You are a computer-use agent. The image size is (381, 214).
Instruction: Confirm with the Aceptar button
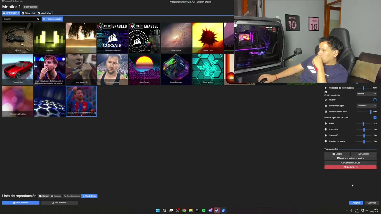356,203
